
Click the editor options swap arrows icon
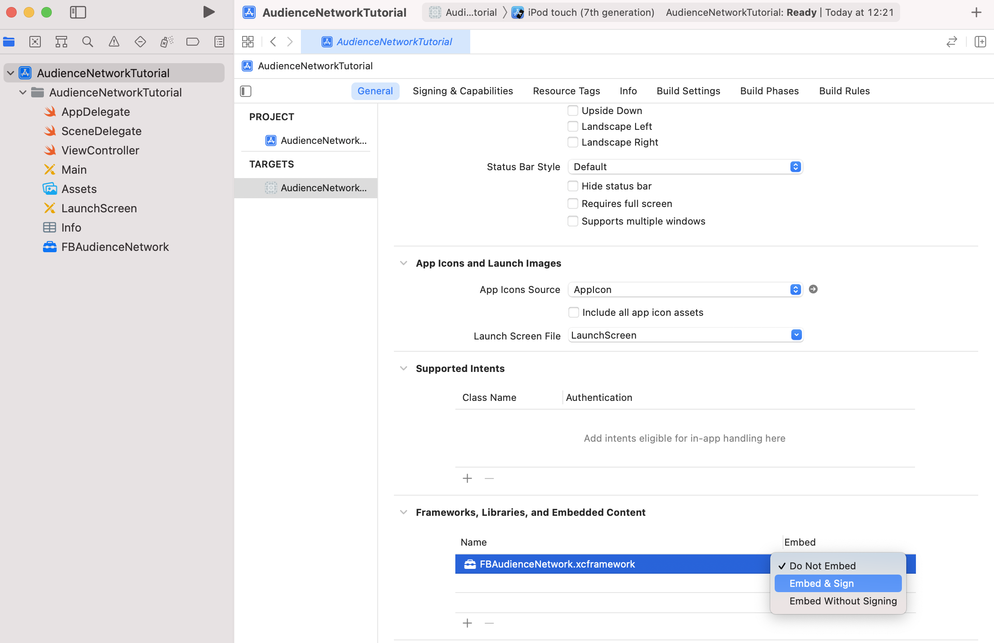coord(952,42)
